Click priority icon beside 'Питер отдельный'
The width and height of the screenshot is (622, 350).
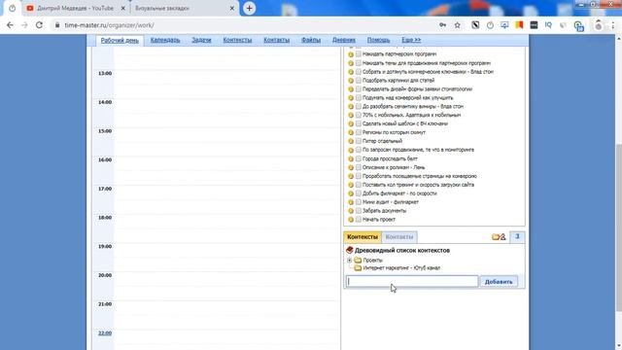point(351,141)
